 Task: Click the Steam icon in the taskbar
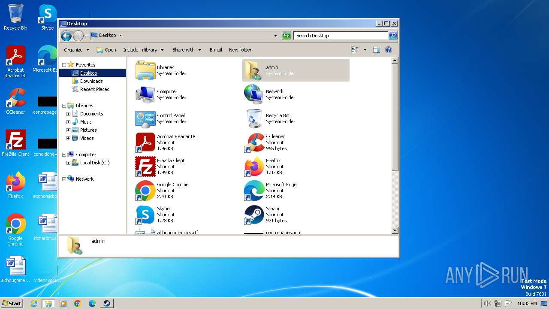pyautogui.click(x=106, y=303)
